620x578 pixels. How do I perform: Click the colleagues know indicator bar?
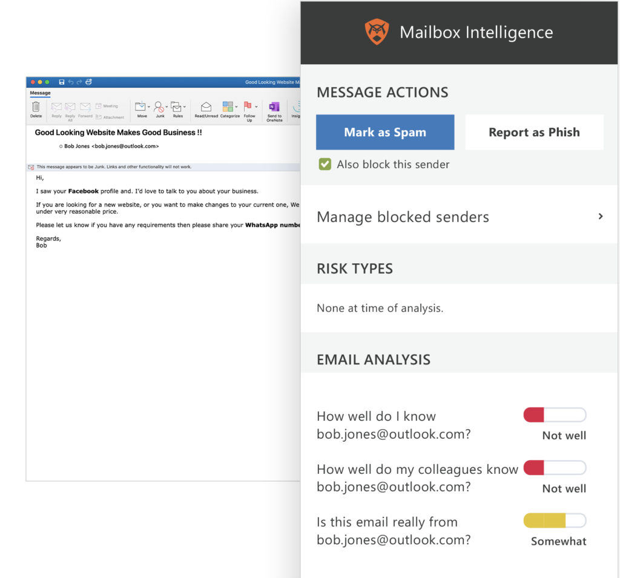pyautogui.click(x=555, y=468)
